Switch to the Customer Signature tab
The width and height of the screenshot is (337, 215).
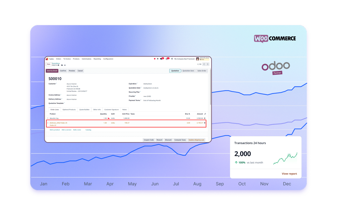111,110
